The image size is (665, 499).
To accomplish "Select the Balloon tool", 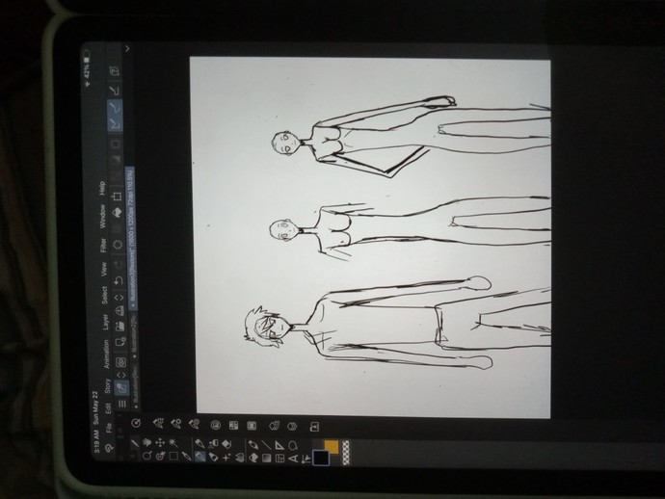I will (x=293, y=446).
